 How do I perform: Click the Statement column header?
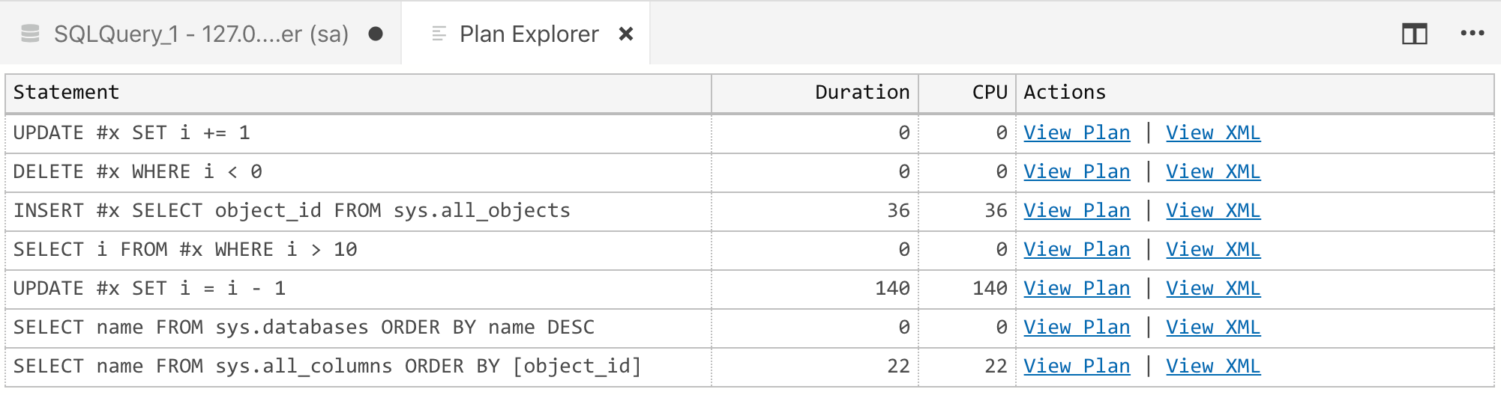click(66, 93)
